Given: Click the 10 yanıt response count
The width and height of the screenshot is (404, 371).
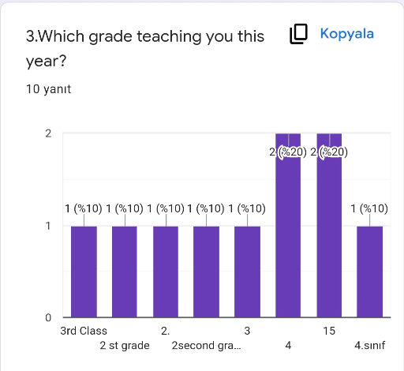Looking at the screenshot, I should point(48,89).
